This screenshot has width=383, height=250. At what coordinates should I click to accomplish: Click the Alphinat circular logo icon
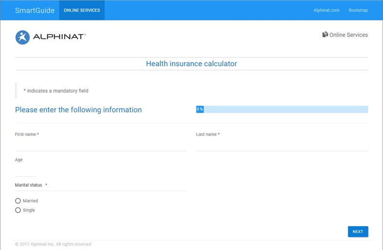(x=22, y=37)
